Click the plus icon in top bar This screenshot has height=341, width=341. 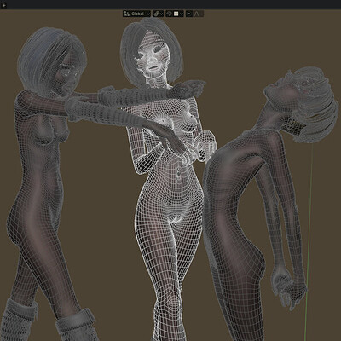(x=4, y=5)
